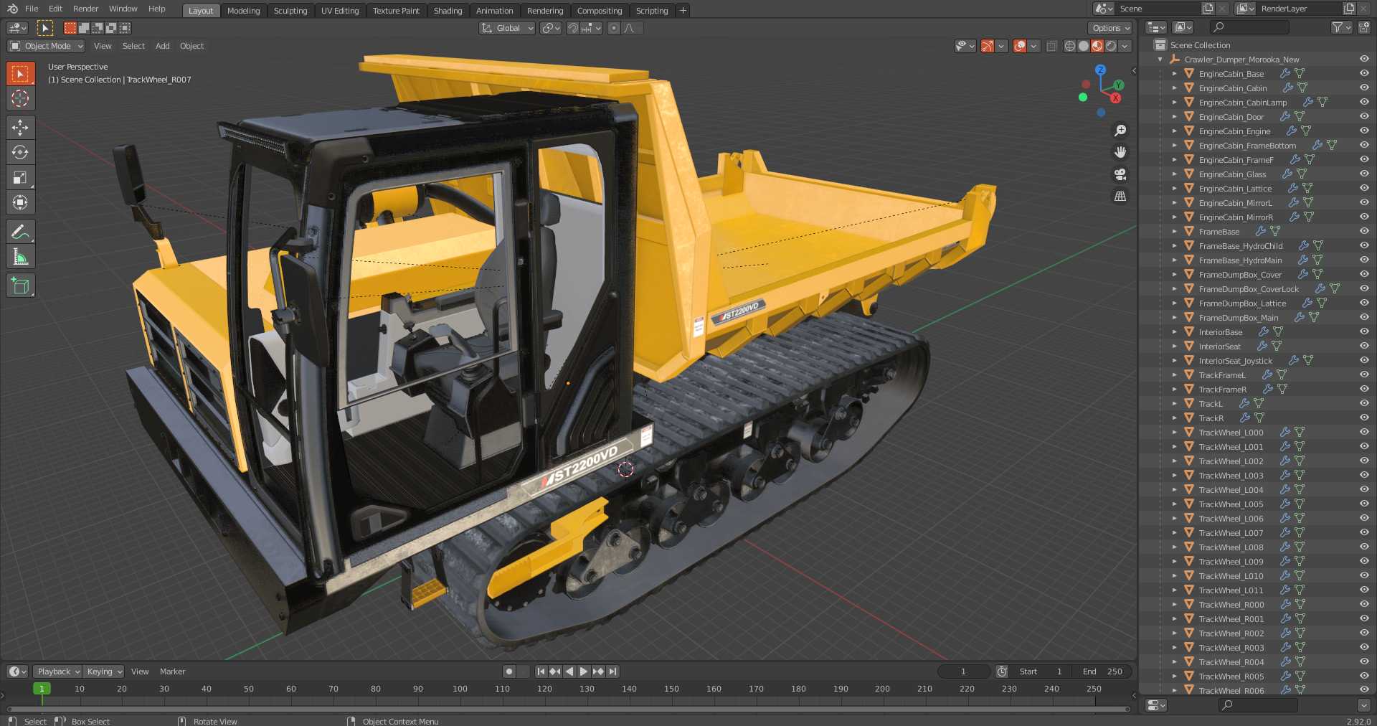Toggle auto keying record button
The width and height of the screenshot is (1377, 726).
pos(509,671)
